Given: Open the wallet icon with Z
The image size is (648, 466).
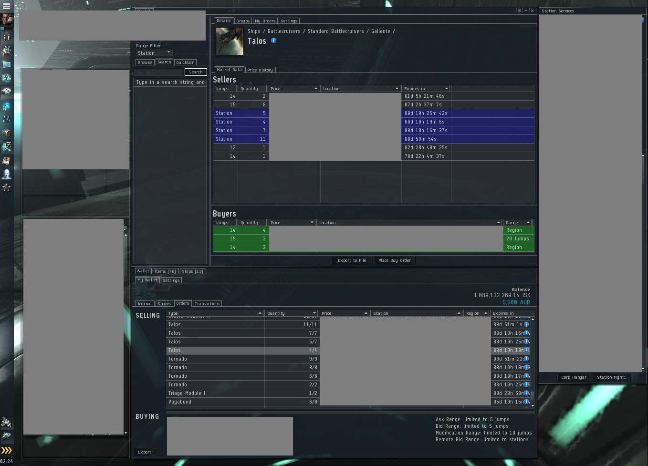Looking at the screenshot, I should pos(7,146).
